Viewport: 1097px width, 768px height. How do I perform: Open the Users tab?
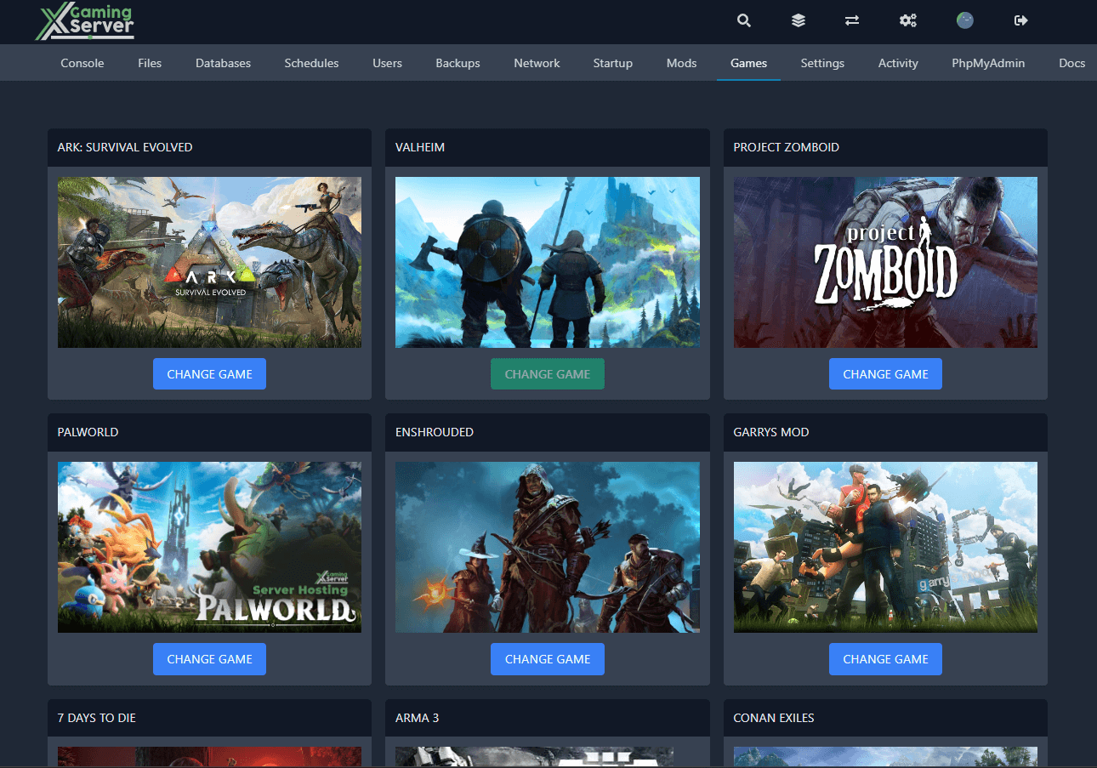(x=387, y=63)
